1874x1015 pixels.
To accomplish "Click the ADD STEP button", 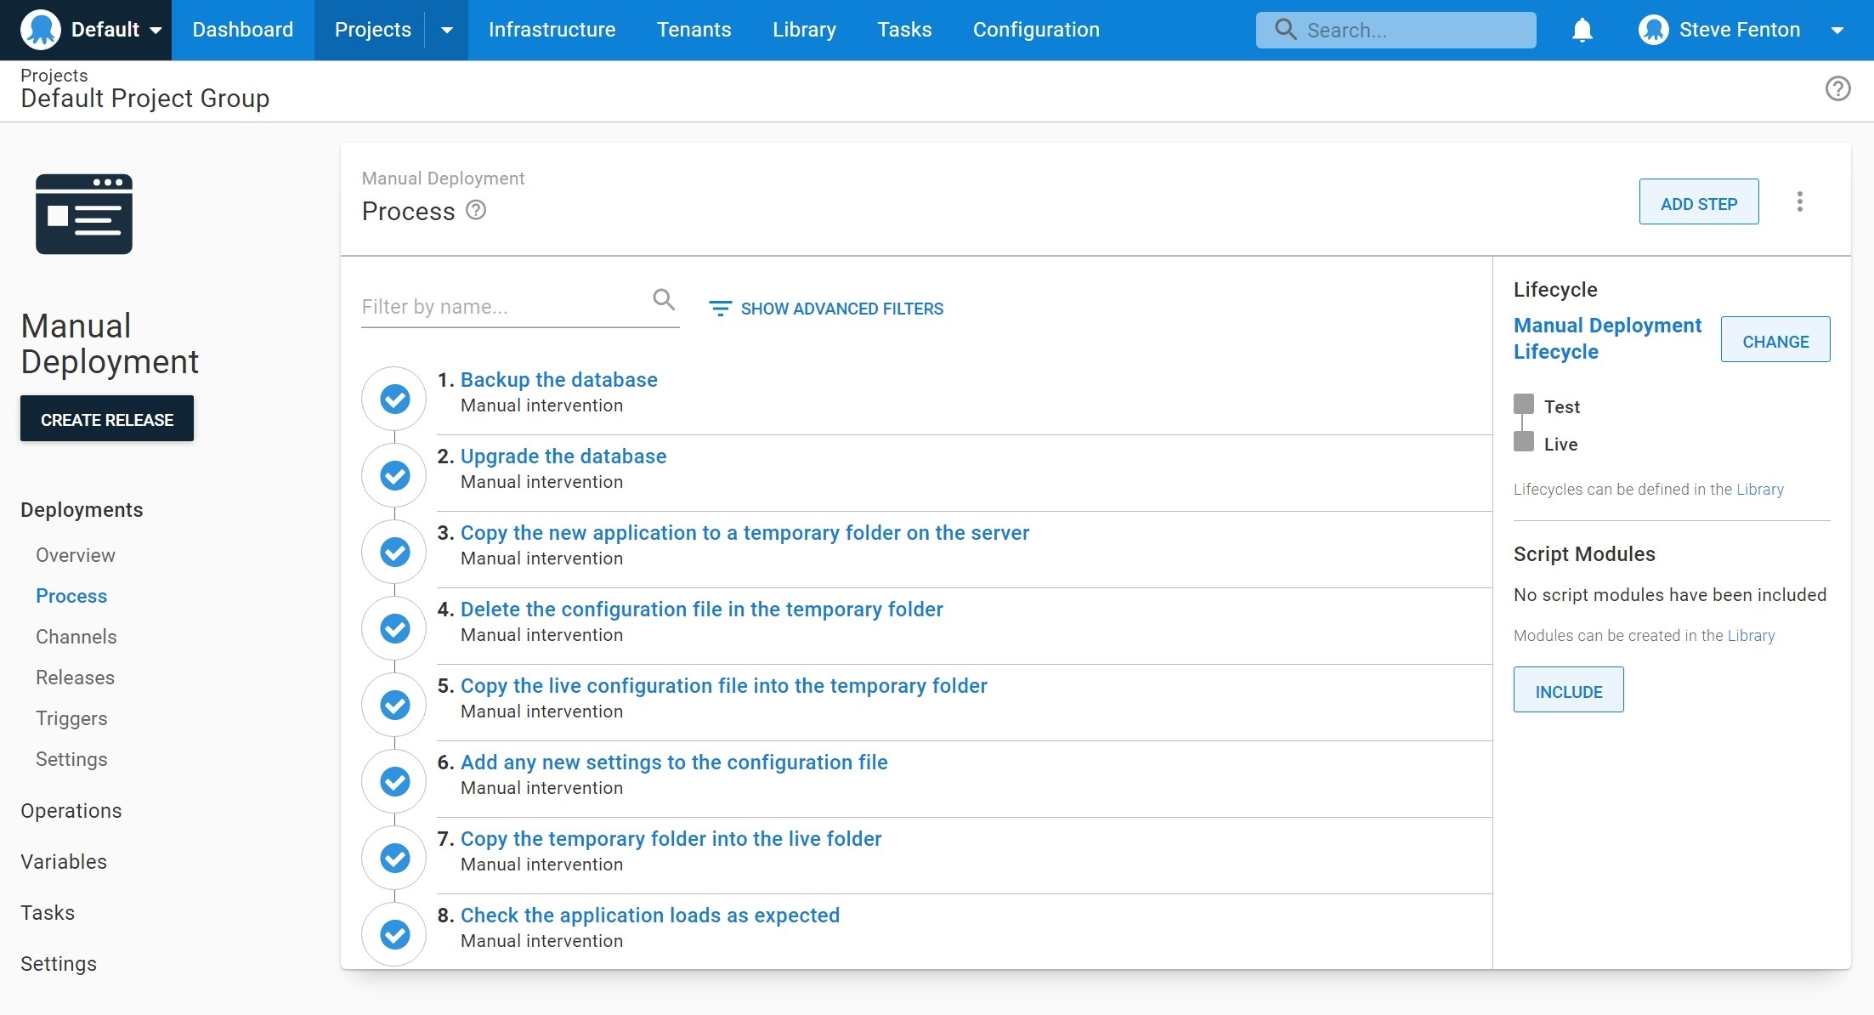I will point(1698,202).
